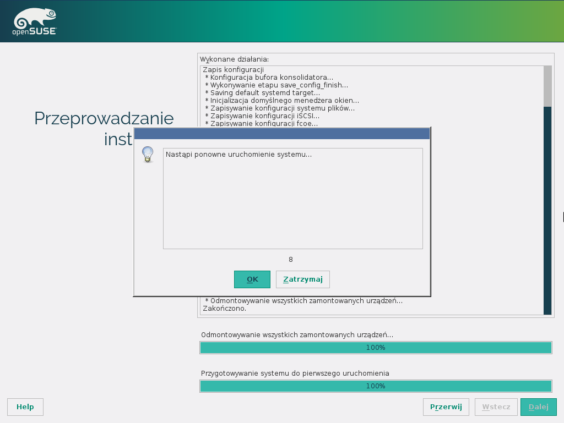564x423 pixels.
Task: Proceed with the Dalej button
Action: (538, 407)
